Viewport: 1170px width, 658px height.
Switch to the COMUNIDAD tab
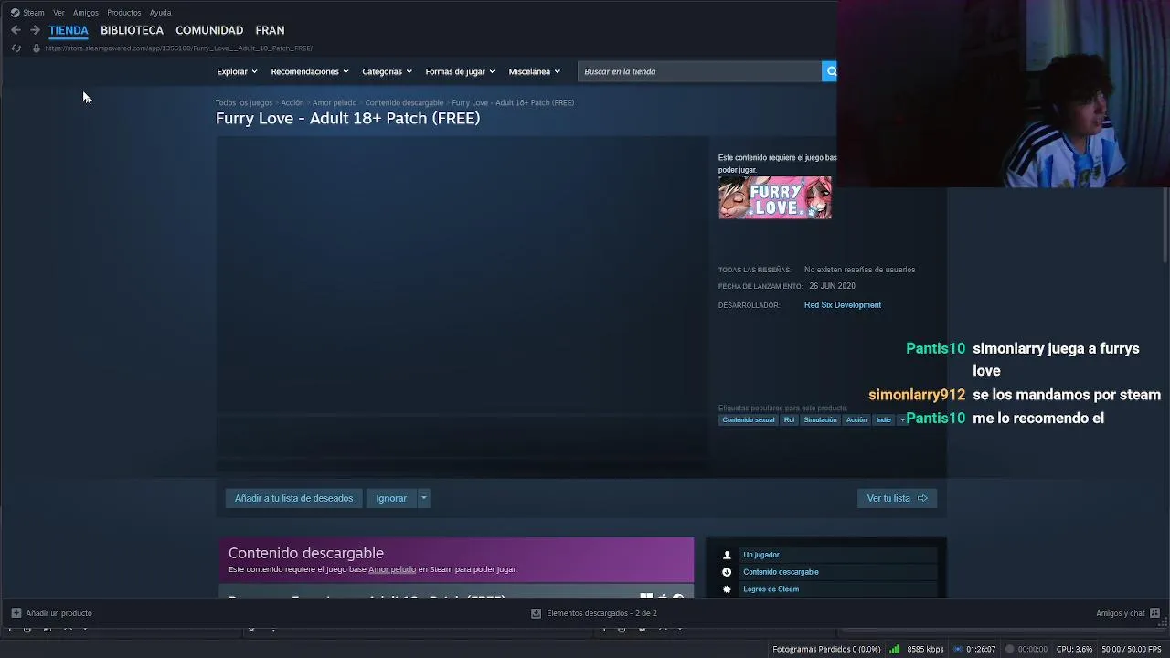(209, 30)
